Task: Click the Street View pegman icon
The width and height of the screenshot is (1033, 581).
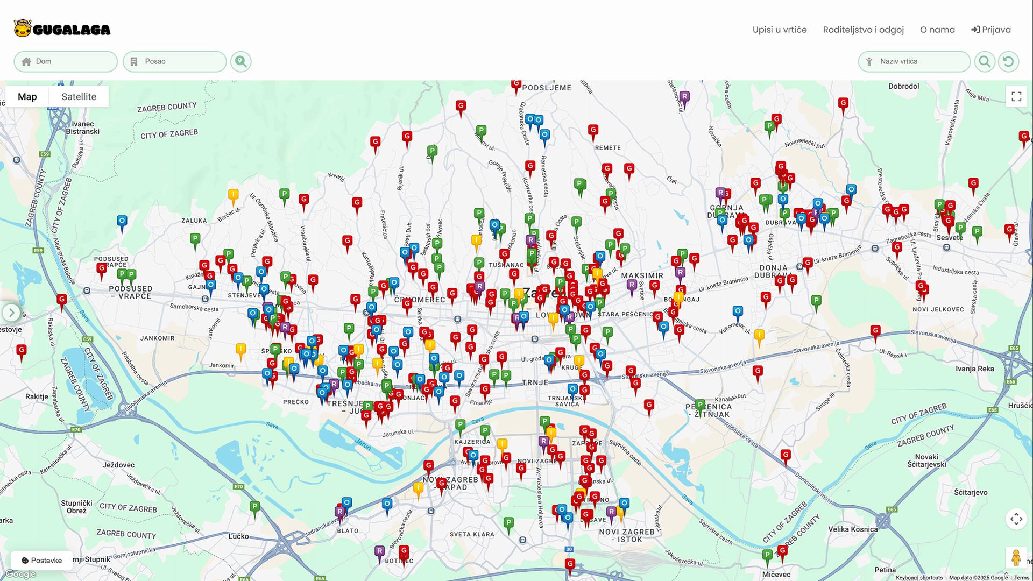Action: pyautogui.click(x=1016, y=558)
